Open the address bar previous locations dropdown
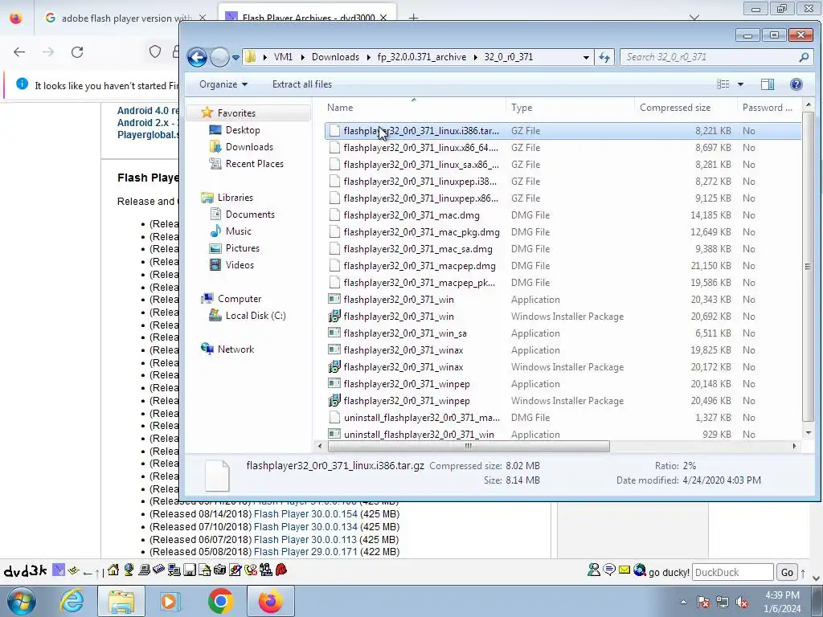 [x=586, y=57]
